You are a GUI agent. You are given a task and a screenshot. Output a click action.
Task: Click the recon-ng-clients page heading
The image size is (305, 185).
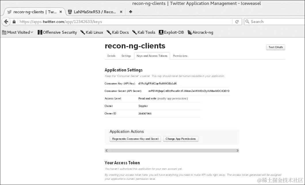(135, 46)
